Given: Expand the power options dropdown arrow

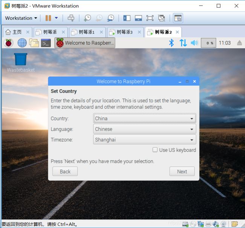Looking at the screenshot, I should click(56, 18).
